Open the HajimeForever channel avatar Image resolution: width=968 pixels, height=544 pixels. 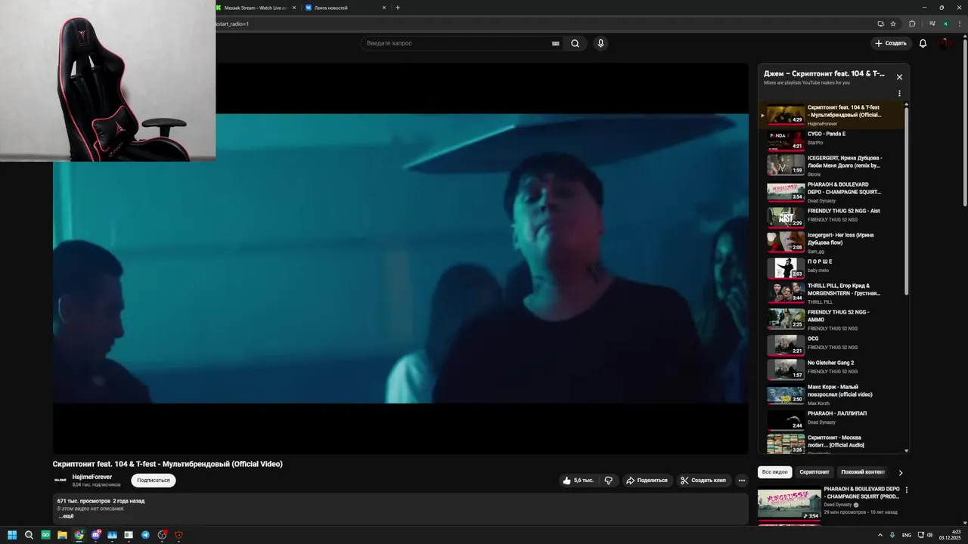point(60,480)
